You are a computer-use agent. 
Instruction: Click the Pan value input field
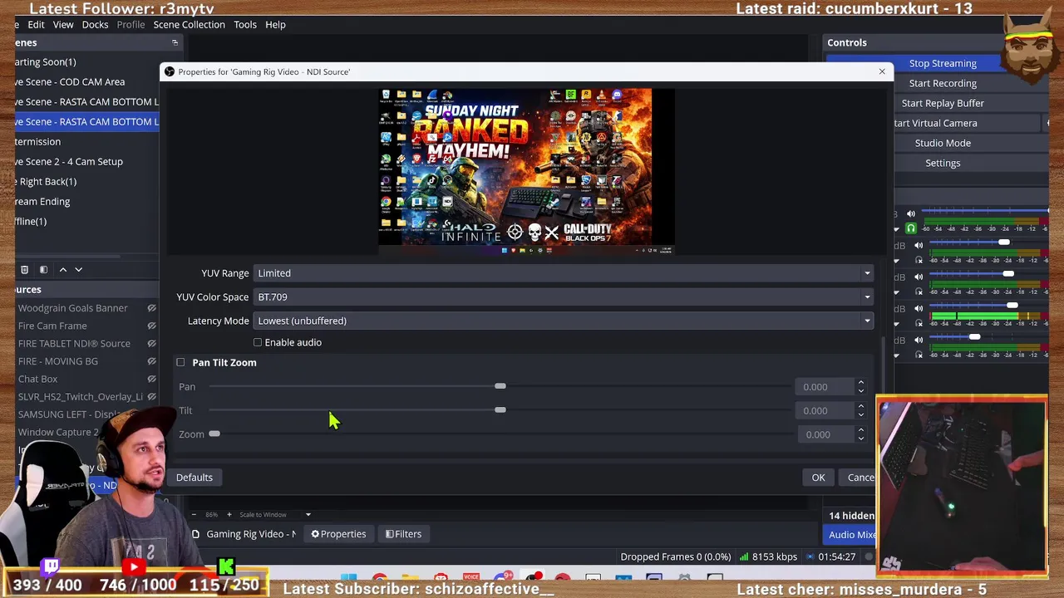click(x=825, y=387)
